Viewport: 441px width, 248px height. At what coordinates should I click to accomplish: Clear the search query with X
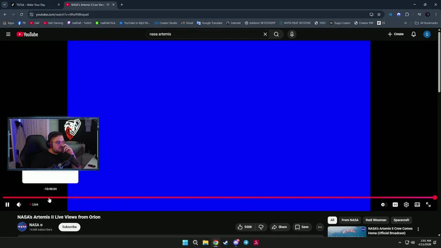click(265, 34)
